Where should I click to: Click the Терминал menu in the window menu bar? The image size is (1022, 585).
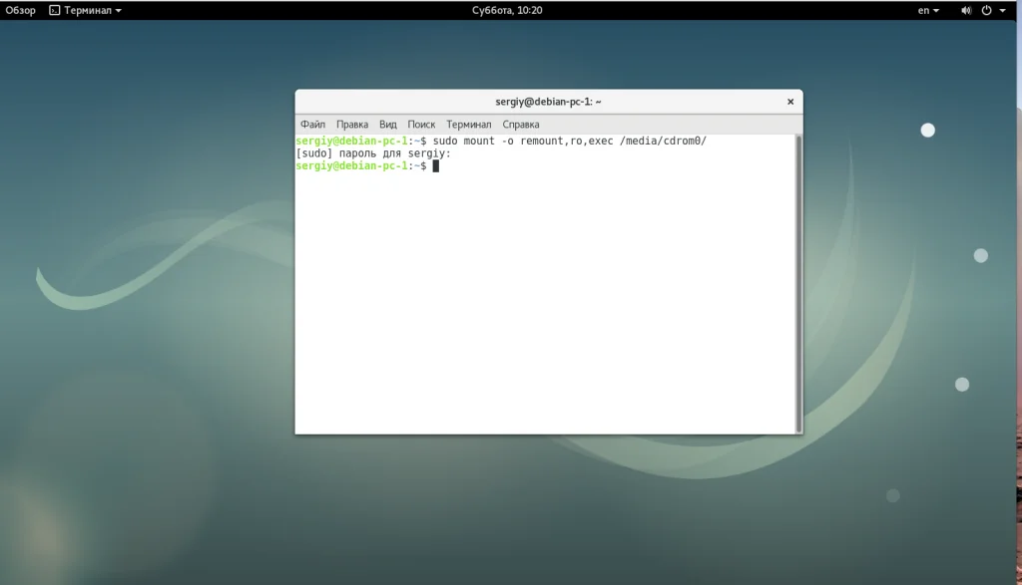[x=468, y=125]
